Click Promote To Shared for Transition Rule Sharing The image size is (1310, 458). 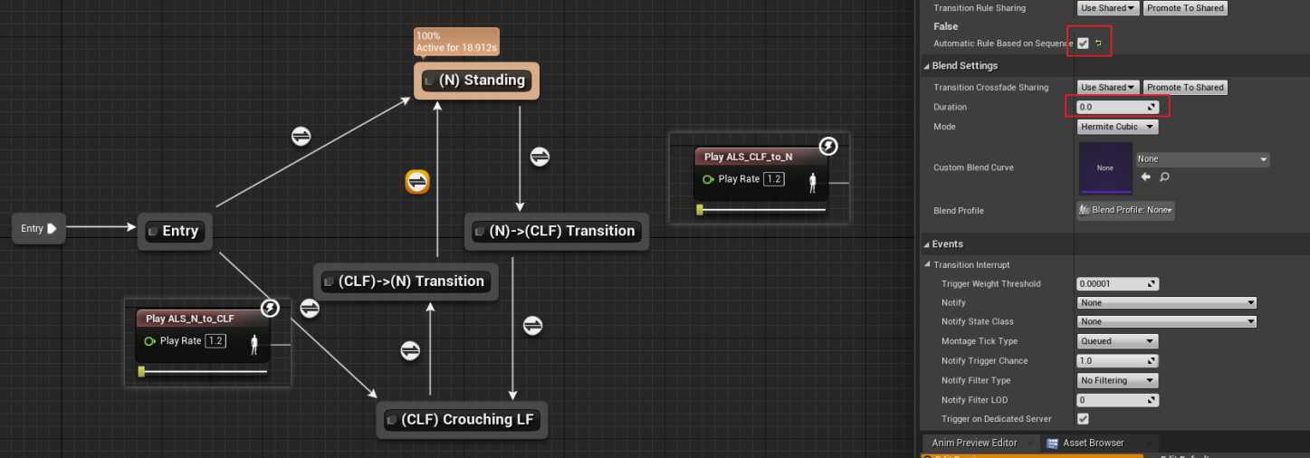click(1184, 8)
